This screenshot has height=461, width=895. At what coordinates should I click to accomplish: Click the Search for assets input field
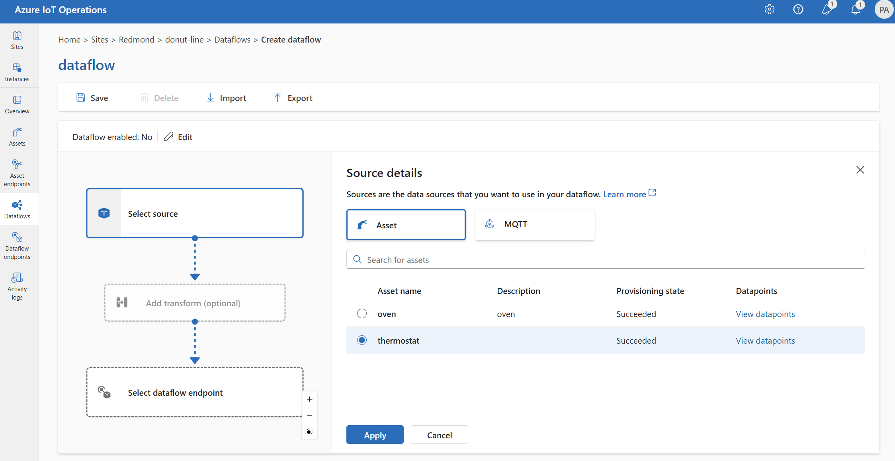[606, 259]
